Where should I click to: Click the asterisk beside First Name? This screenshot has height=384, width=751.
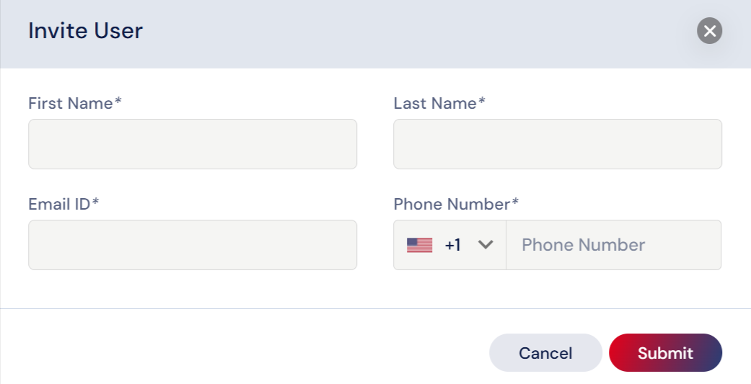point(118,100)
